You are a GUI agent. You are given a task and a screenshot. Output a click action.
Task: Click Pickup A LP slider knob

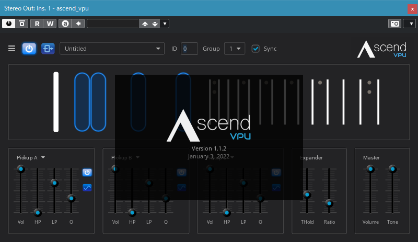pos(54,183)
